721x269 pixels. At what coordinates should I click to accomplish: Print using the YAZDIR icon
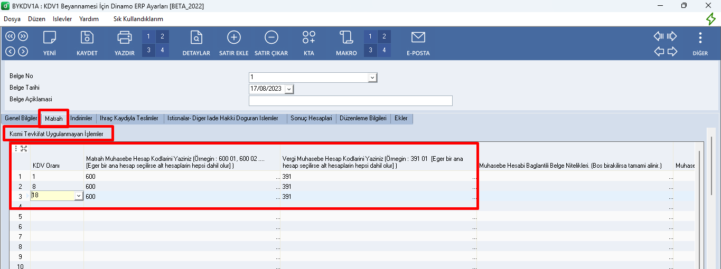(125, 38)
